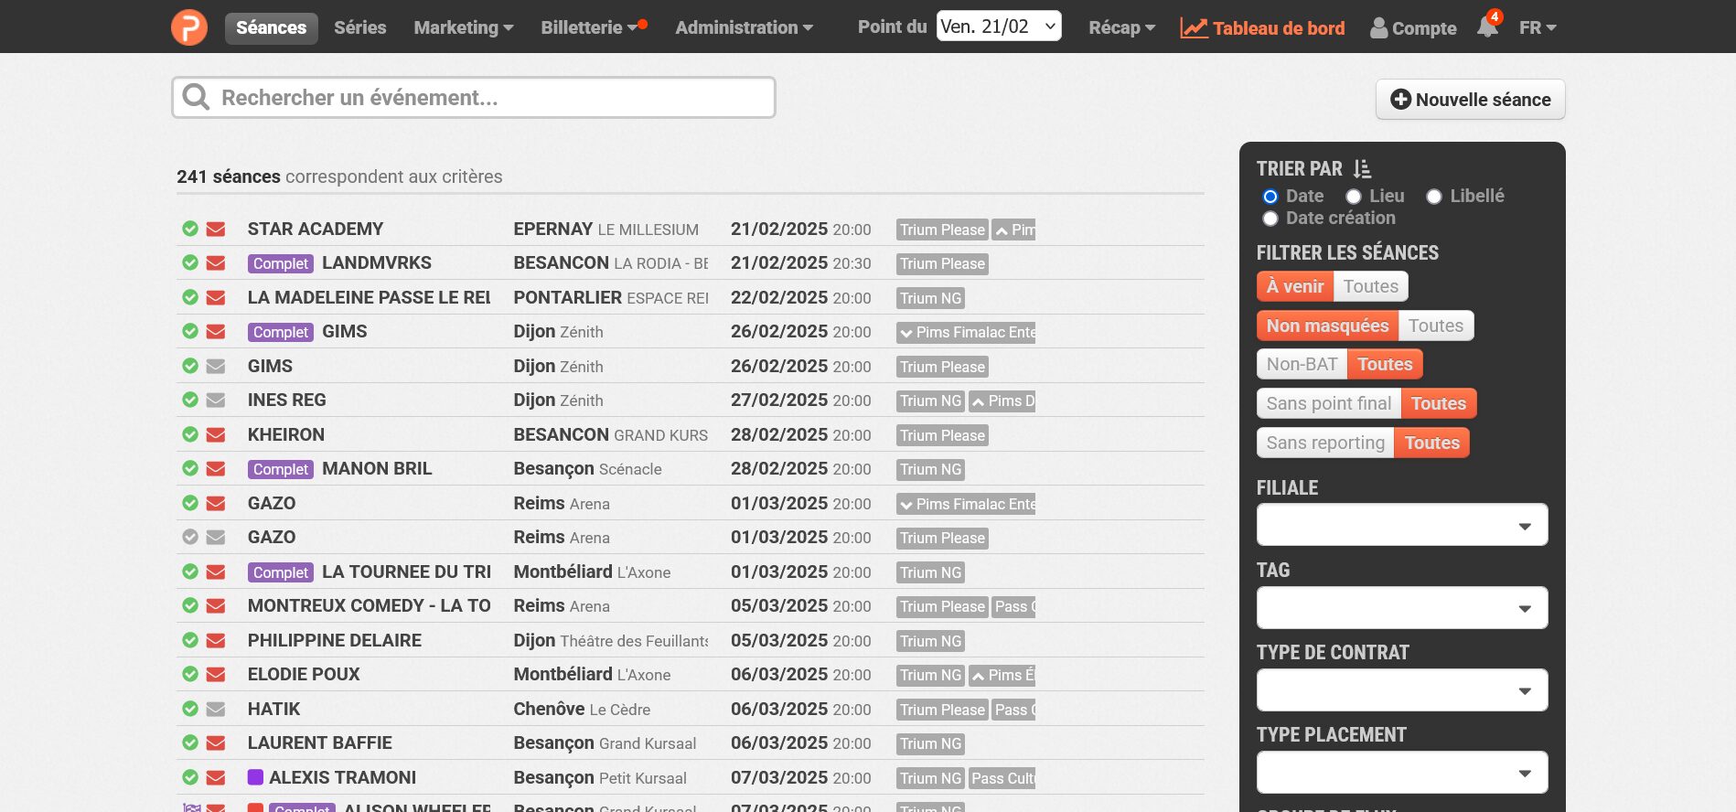Toggle the Sans point final filter

click(x=1329, y=404)
